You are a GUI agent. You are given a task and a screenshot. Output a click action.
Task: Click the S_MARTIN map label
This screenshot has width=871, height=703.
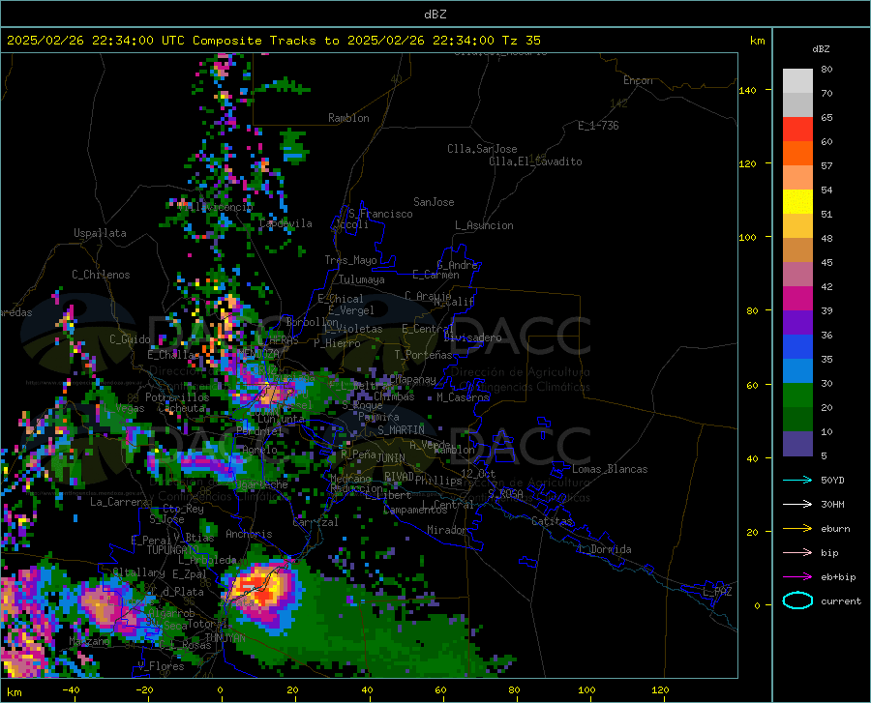401,430
